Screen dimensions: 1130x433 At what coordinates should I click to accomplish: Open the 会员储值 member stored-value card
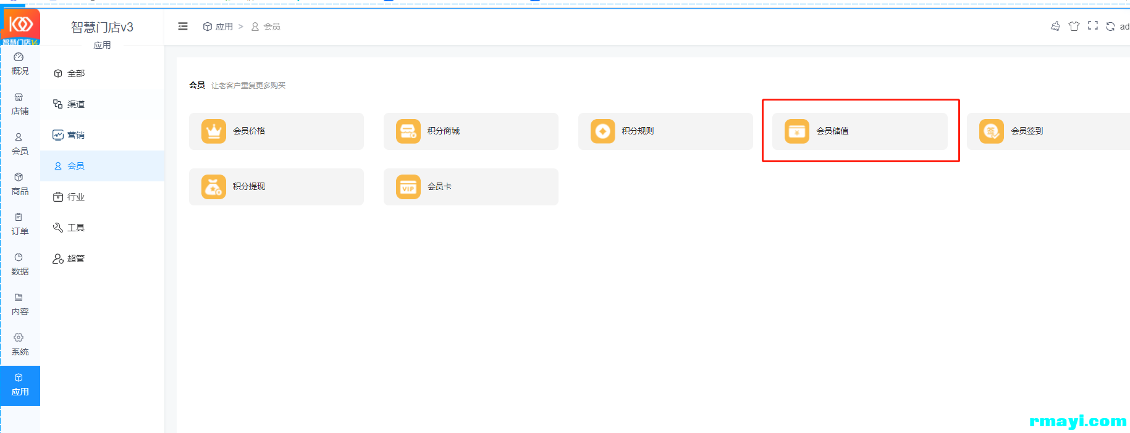tap(860, 131)
